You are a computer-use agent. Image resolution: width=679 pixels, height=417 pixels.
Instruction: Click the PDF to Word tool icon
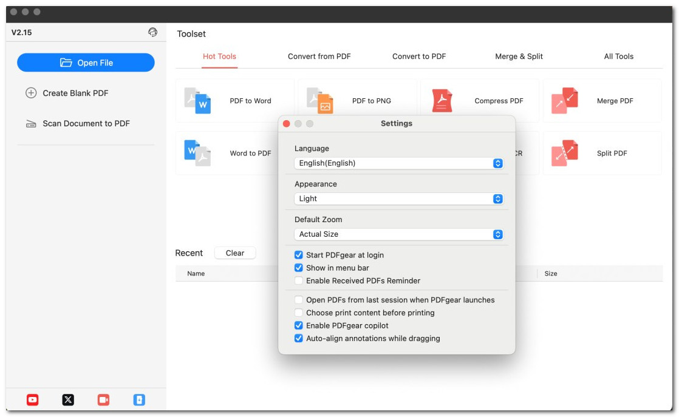197,101
